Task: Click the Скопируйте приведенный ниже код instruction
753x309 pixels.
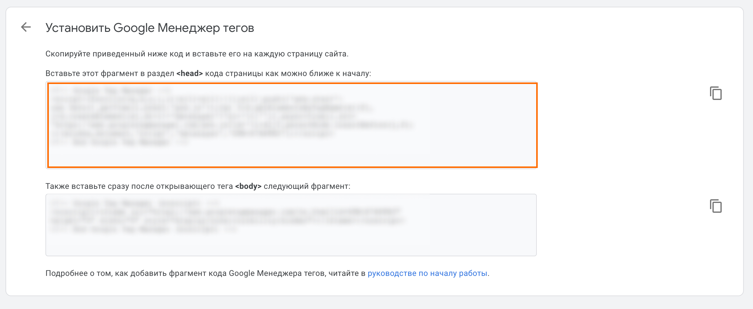Action: (197, 54)
